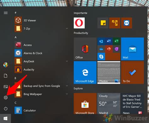149x123 pixels.
Task: Open the Microsoft Store tile
Action: pos(85,103)
